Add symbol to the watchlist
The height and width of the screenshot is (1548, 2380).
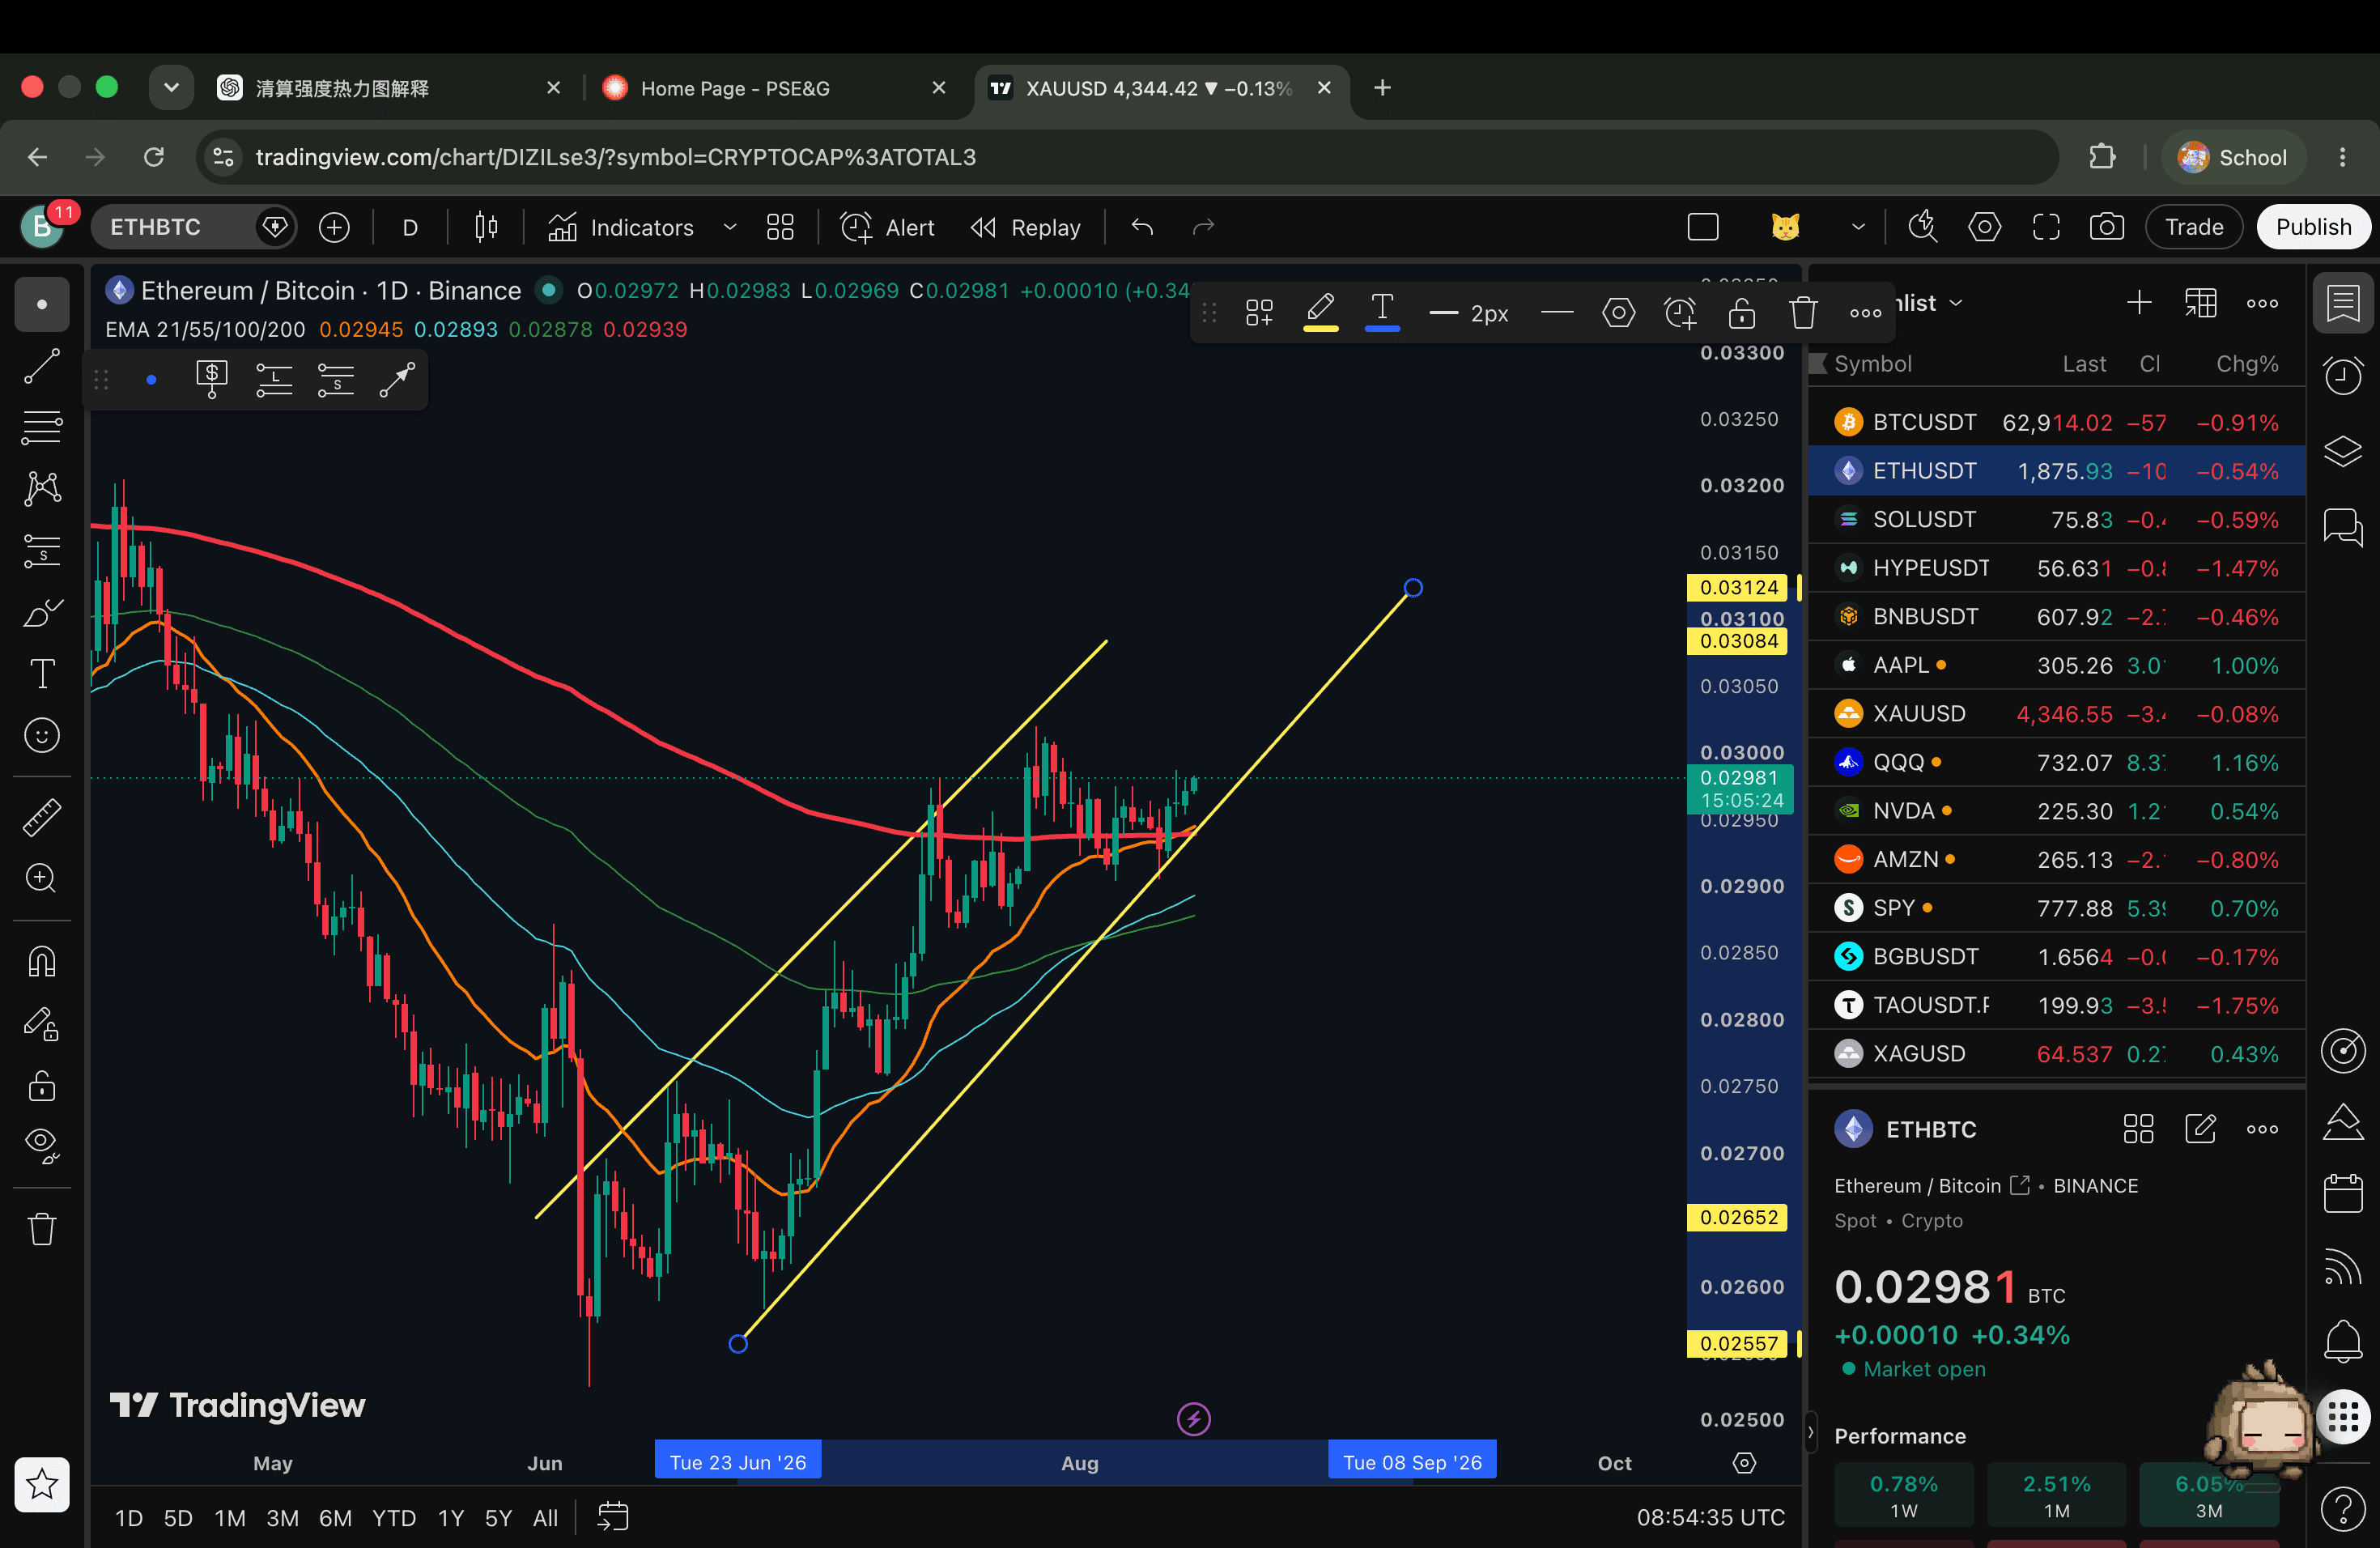[2138, 303]
